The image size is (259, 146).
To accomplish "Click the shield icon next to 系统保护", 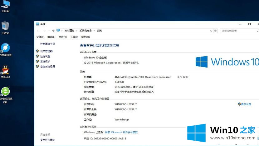I will pos(37,61).
